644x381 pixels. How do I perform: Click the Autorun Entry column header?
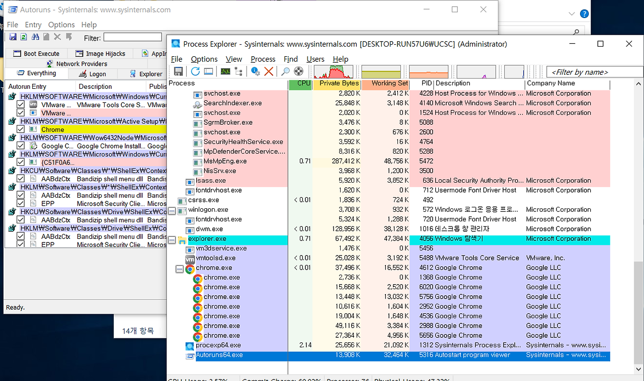(40, 87)
